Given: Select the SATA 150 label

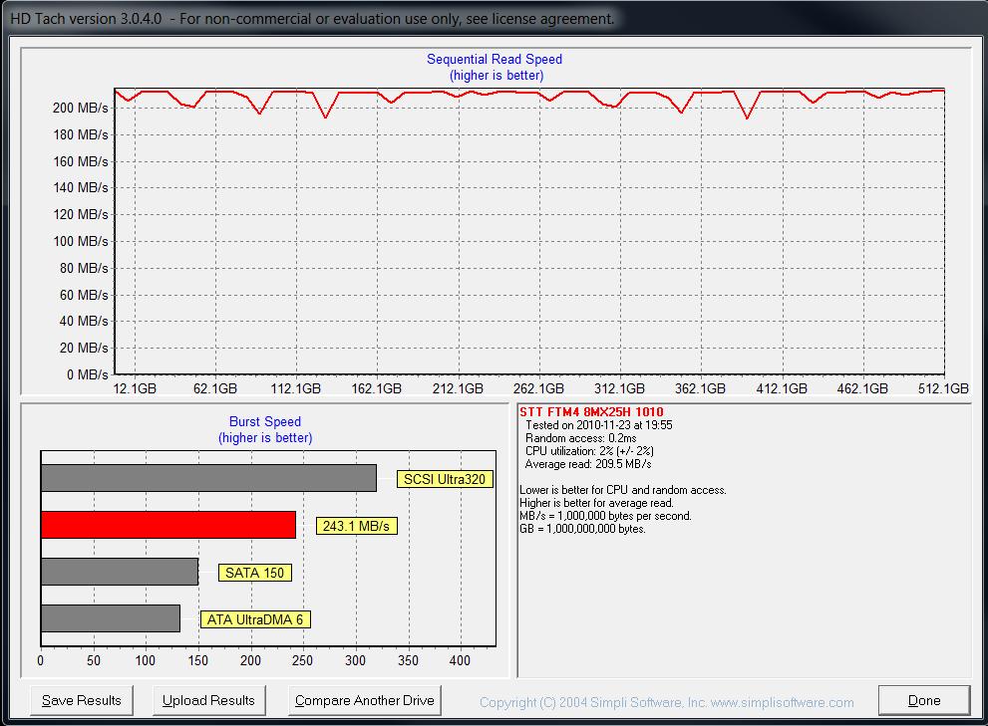Looking at the screenshot, I should click(x=254, y=573).
